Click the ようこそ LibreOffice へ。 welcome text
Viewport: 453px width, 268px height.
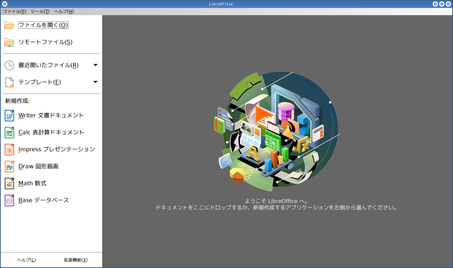click(276, 201)
